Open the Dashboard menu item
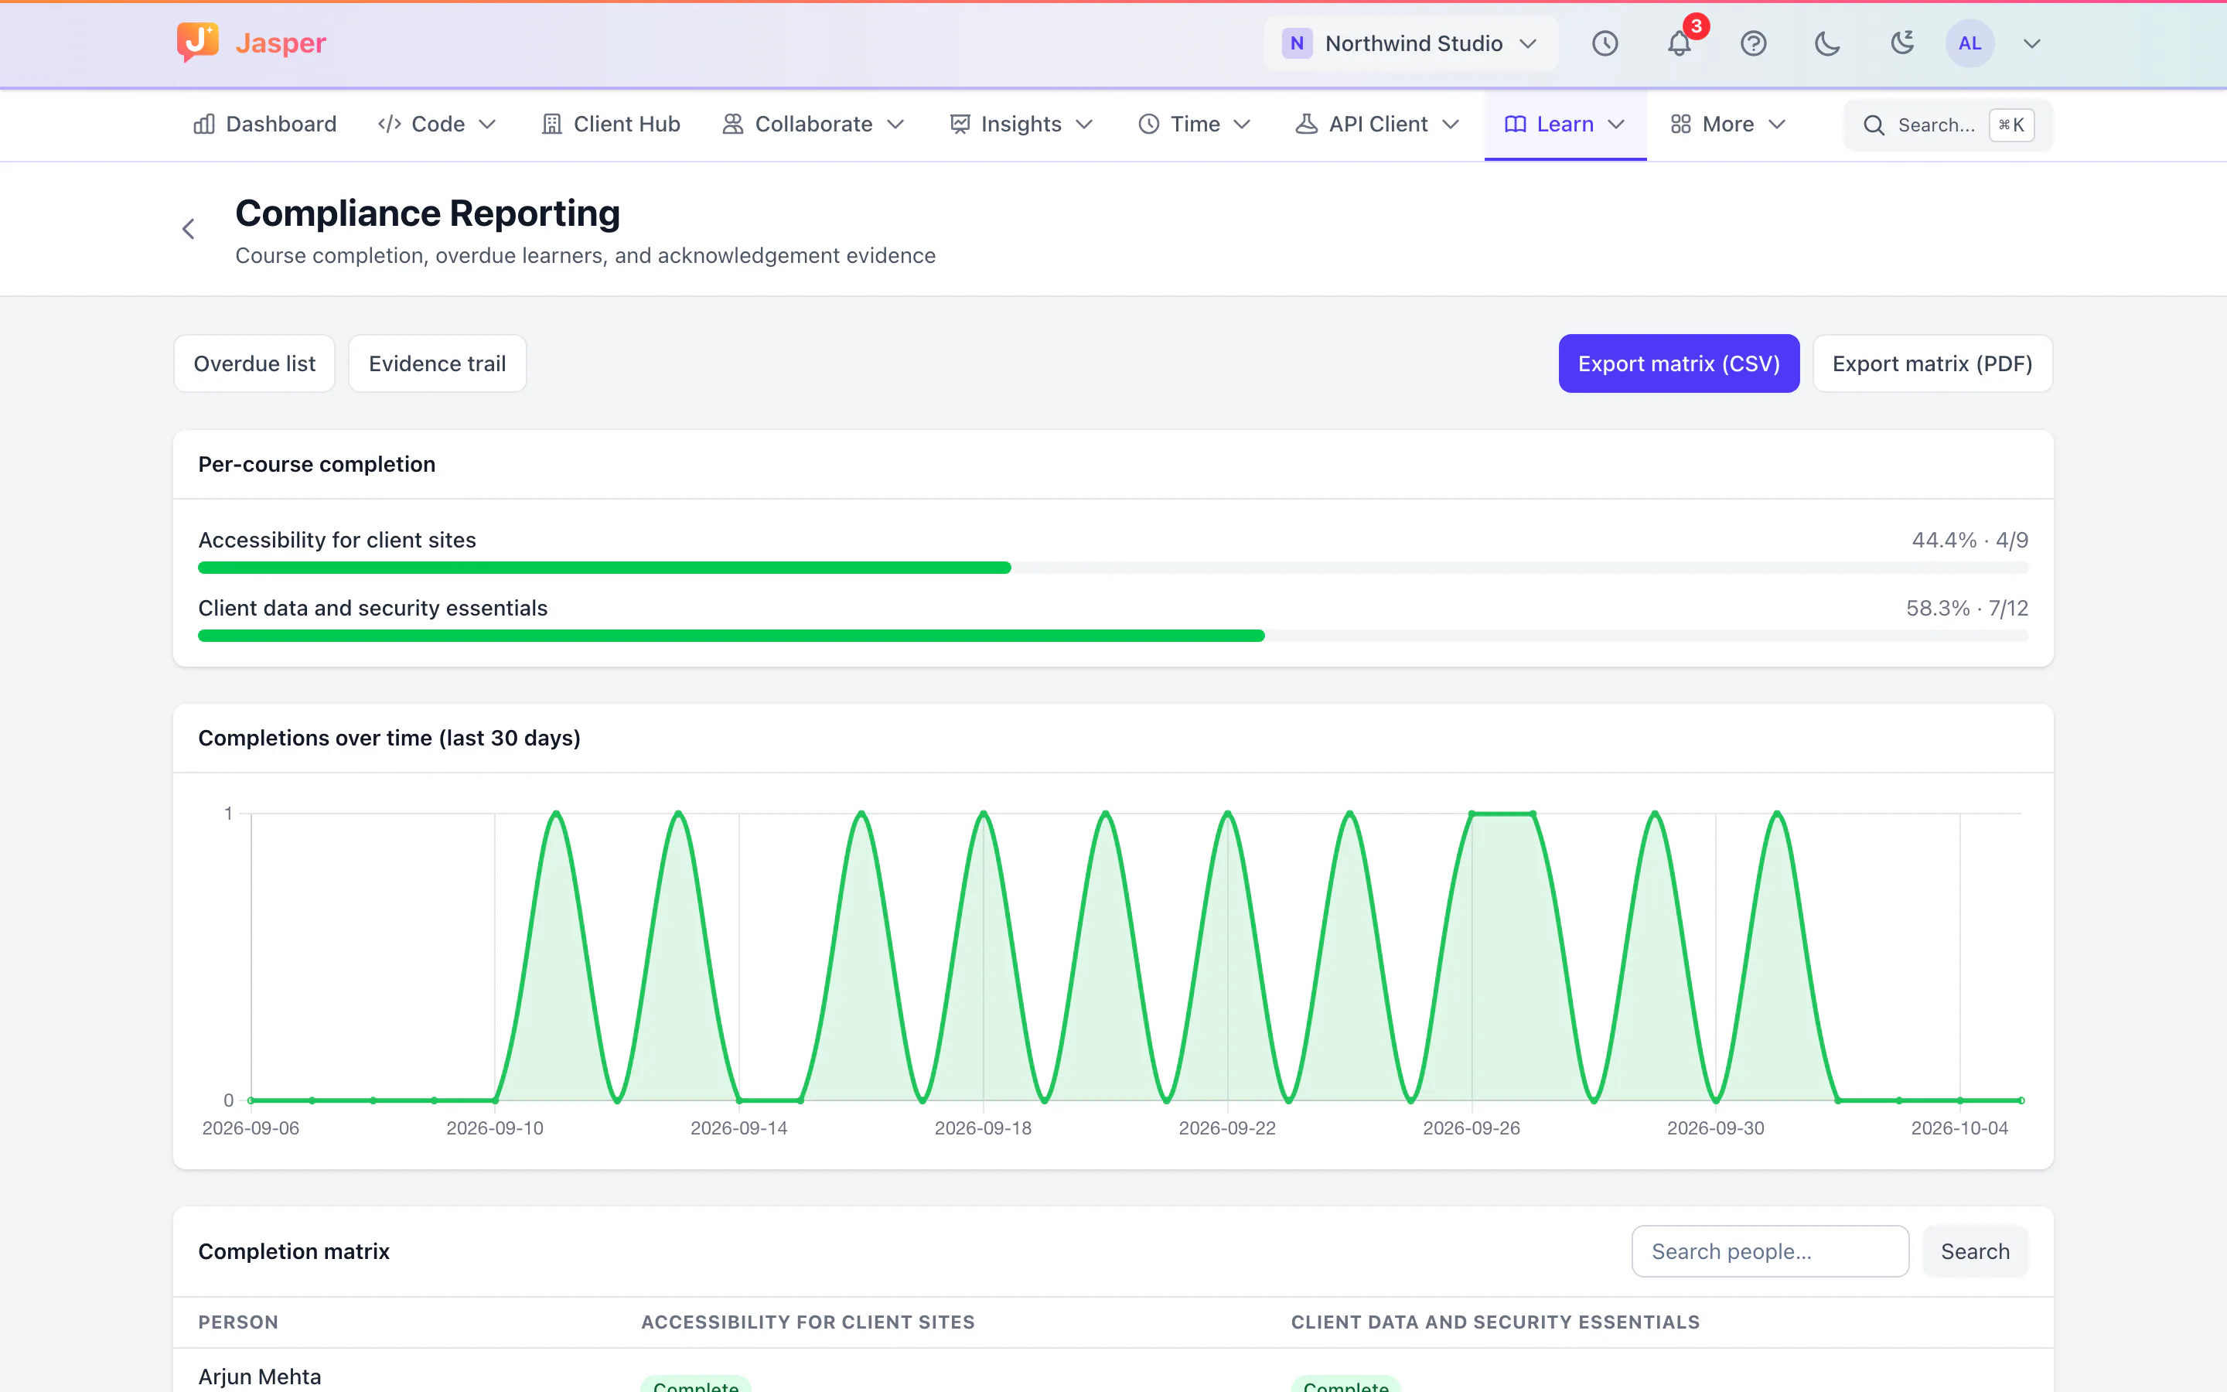The image size is (2227, 1392). coord(265,125)
